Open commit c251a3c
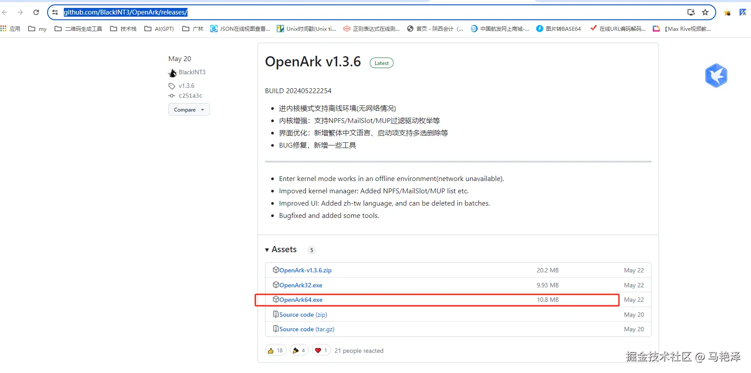This screenshot has height=373, width=751. [x=191, y=95]
